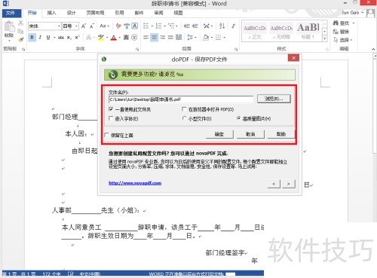Click the Clear Formatting eraser icon
This screenshot has width=377, height=278.
(118, 26)
